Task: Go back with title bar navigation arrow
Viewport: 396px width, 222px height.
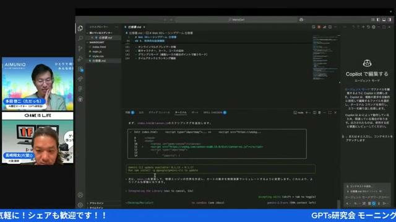Action: pyautogui.click(x=165, y=20)
